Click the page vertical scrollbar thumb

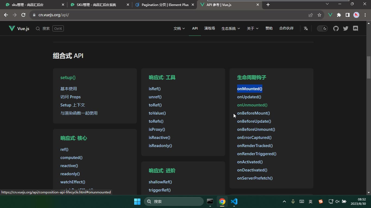369,67
